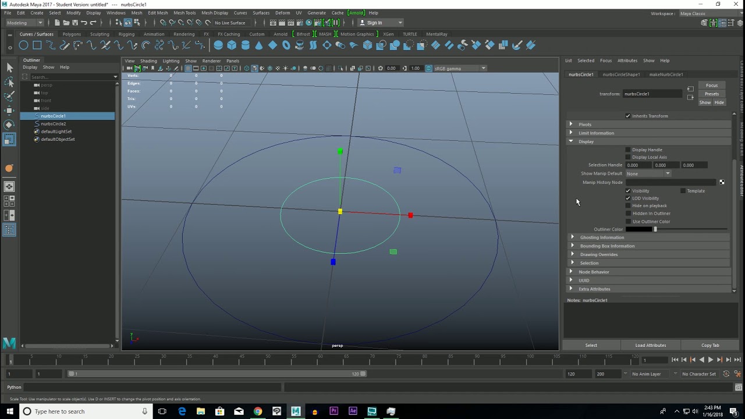Open the Show Manip Default dropdown
Screen dimensions: 745x419
click(649, 173)
